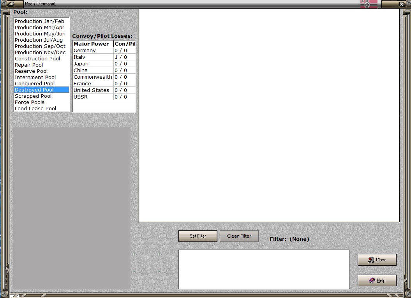View the Reserve Pool
Viewport: 411px width, 298px height.
[41, 71]
